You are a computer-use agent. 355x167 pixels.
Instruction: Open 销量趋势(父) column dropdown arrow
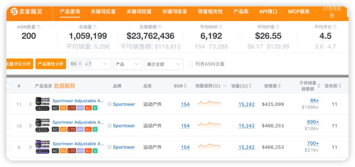[225, 86]
